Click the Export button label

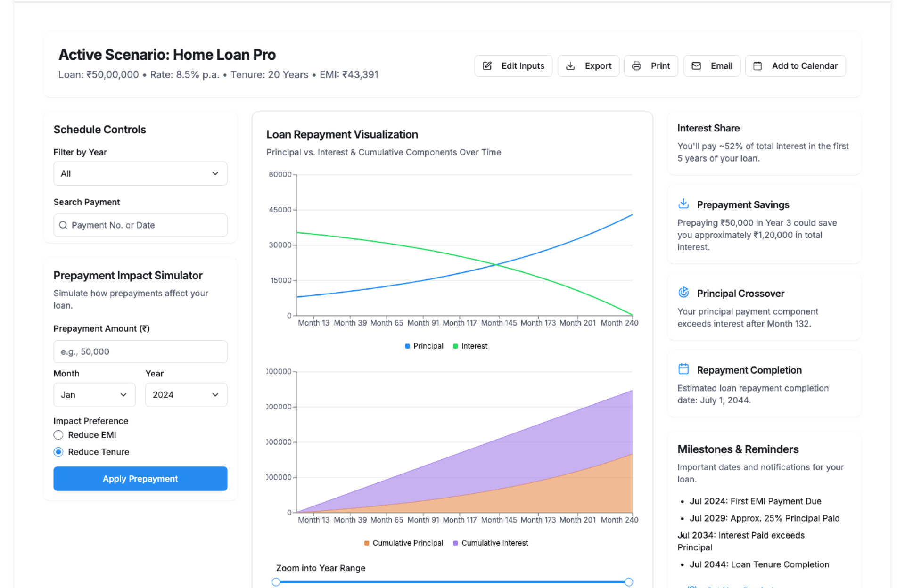pyautogui.click(x=598, y=66)
